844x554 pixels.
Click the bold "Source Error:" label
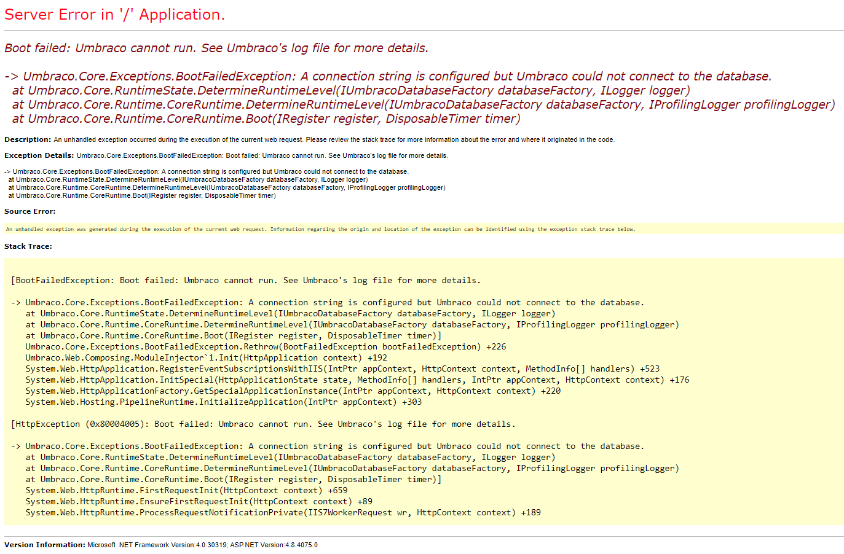pyautogui.click(x=30, y=211)
